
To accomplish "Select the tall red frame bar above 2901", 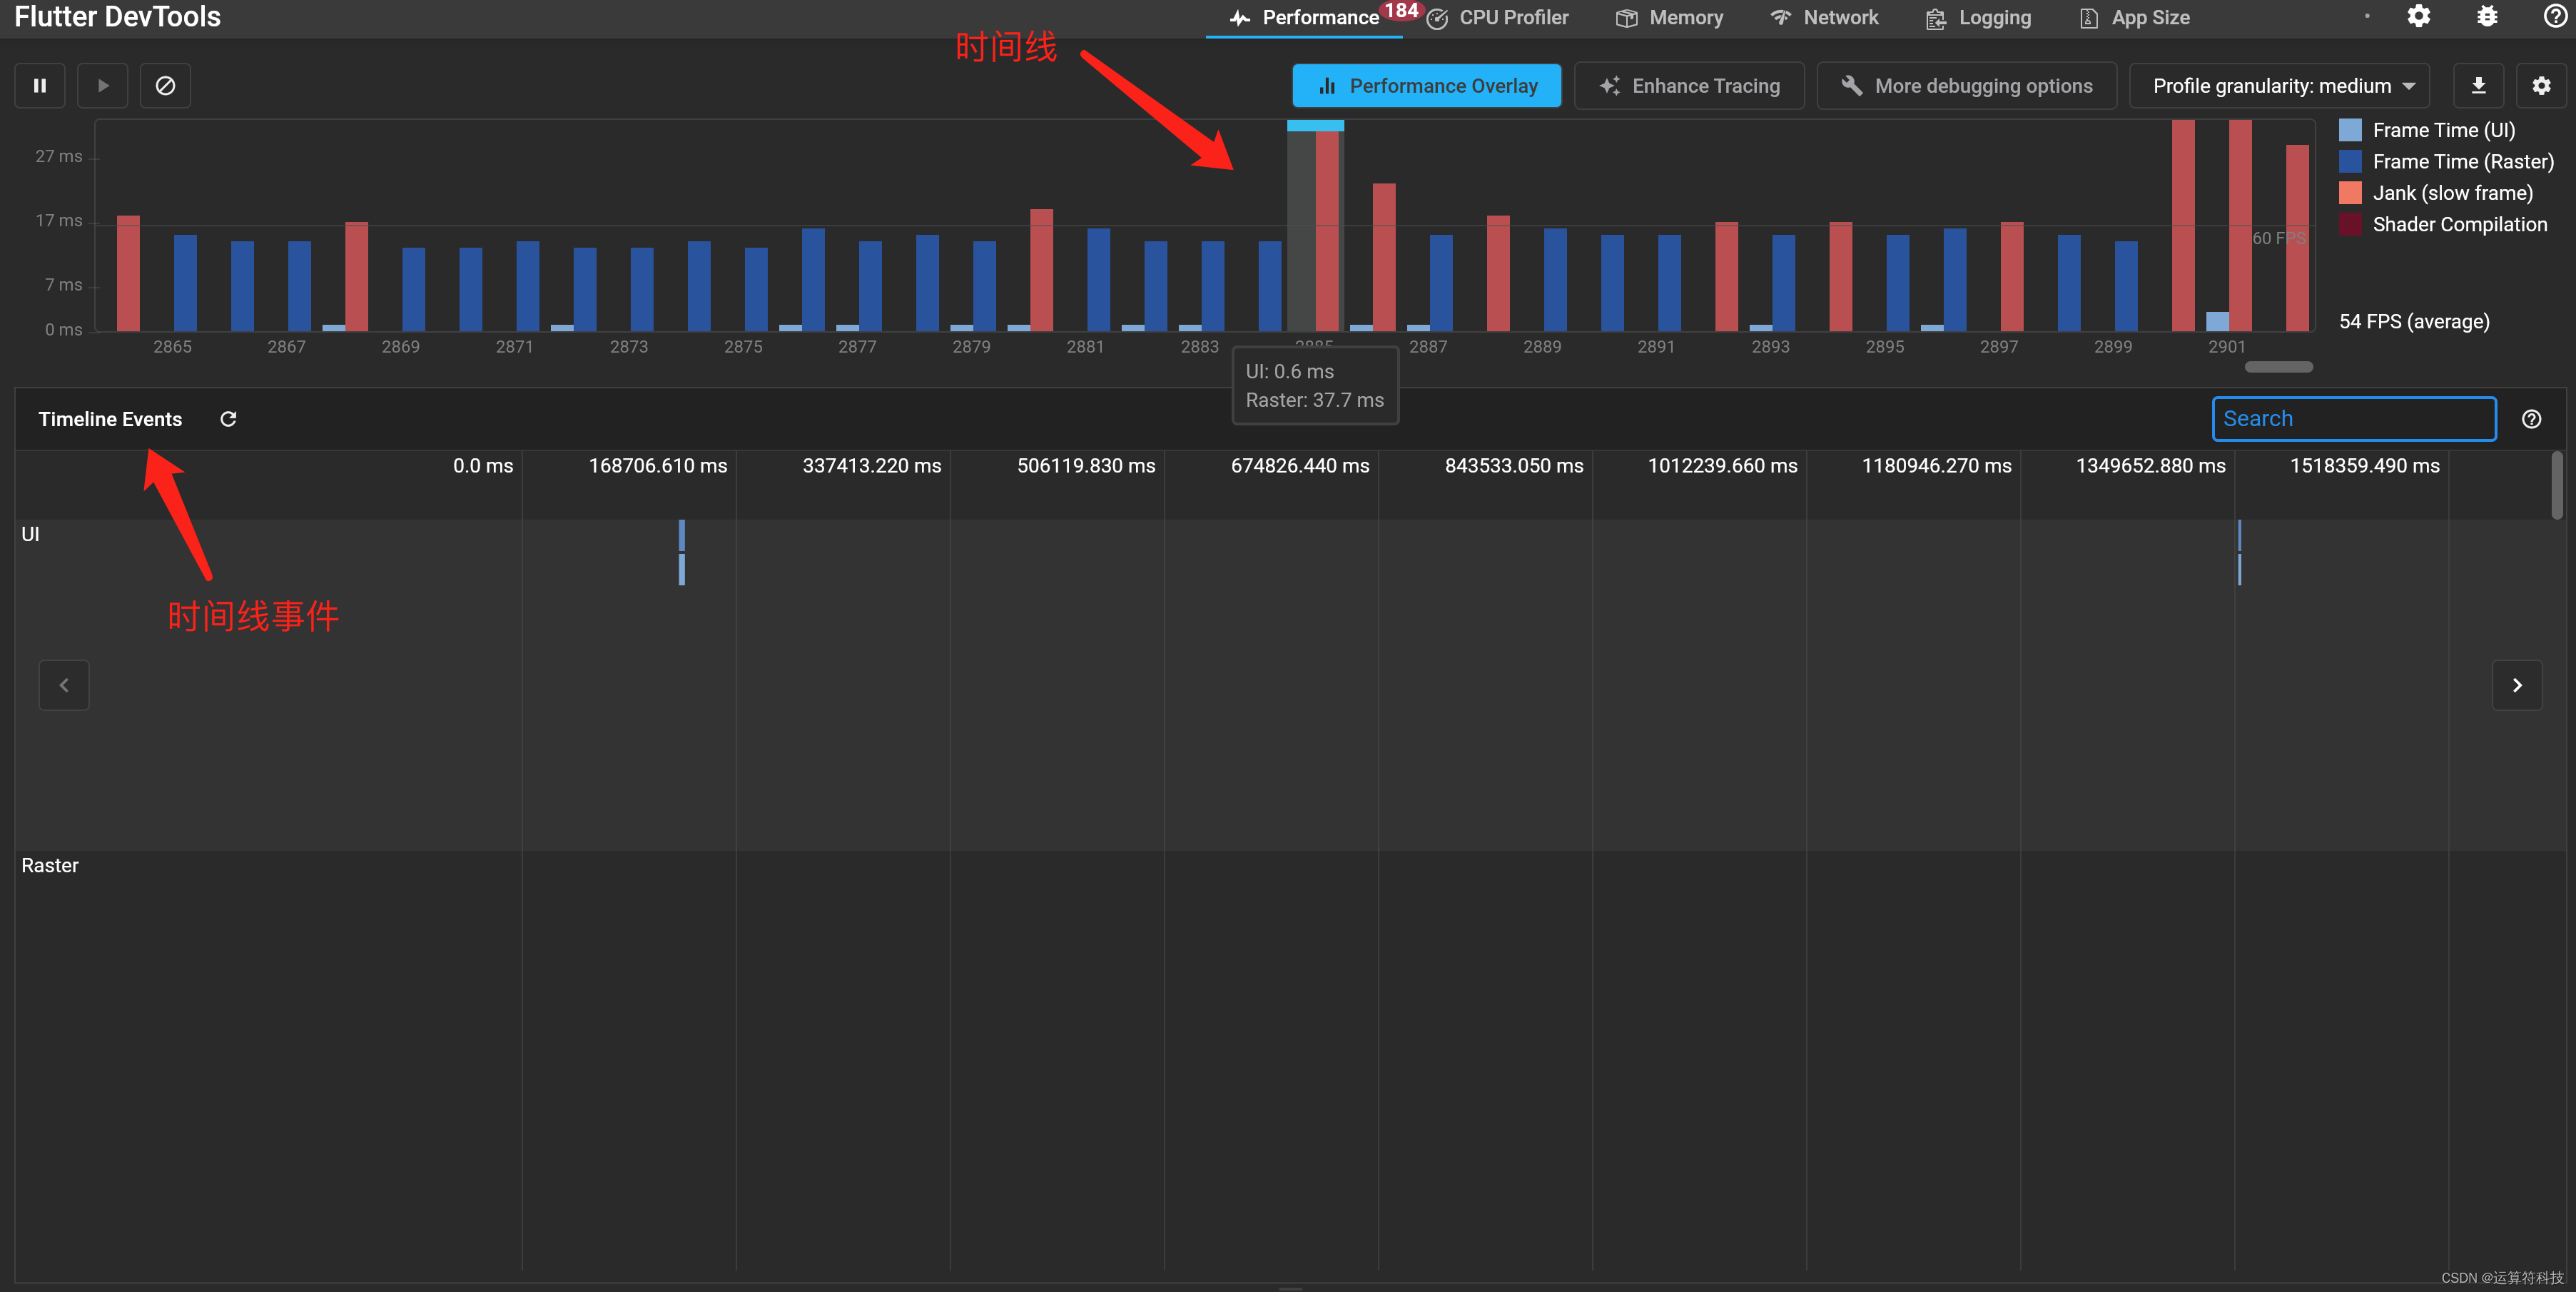I will (2240, 226).
